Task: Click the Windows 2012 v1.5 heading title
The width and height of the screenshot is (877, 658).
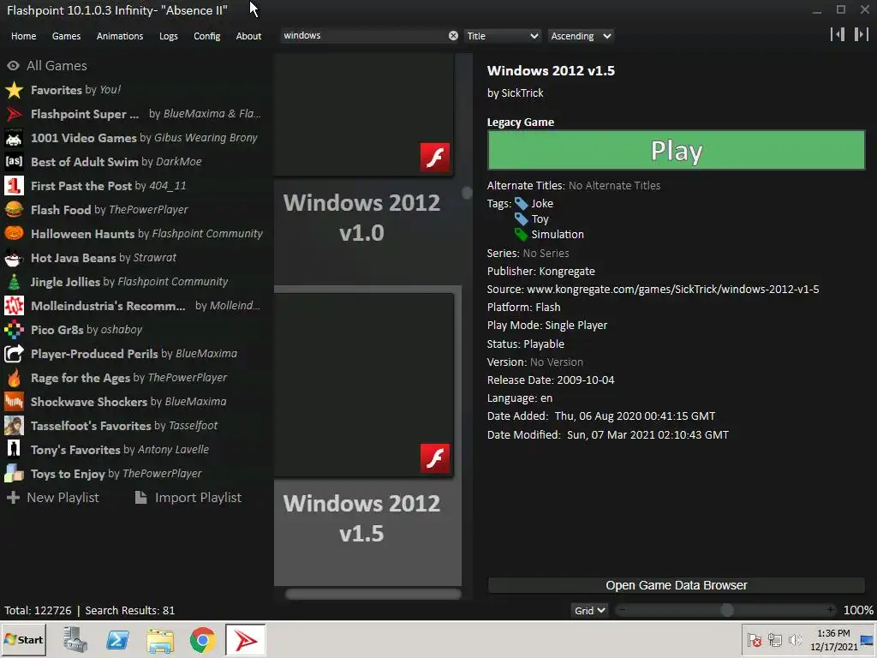Action: (551, 71)
